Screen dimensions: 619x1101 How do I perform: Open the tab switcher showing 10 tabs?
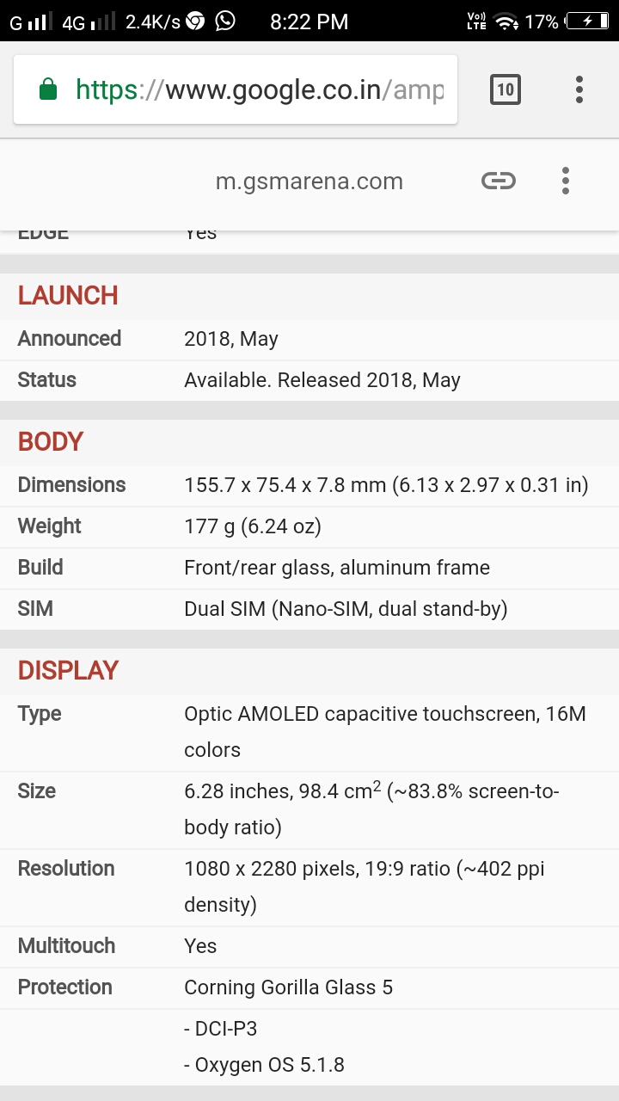tap(506, 89)
